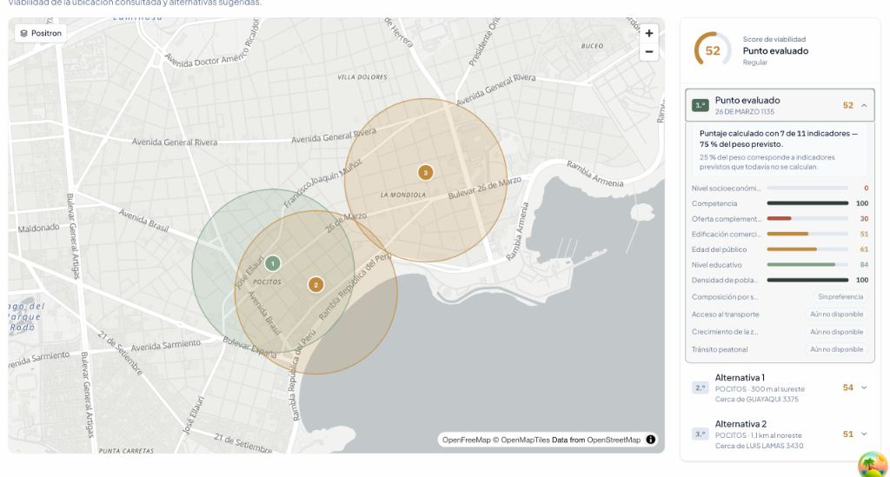Select orange map marker number 2
The width and height of the screenshot is (890, 477).
tap(315, 285)
